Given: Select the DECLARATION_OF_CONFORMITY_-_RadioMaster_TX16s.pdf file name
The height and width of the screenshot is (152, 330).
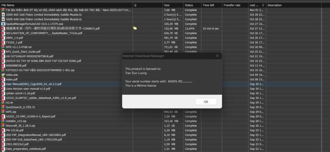Looking at the screenshot, I should pyautogui.click(x=44, y=33).
